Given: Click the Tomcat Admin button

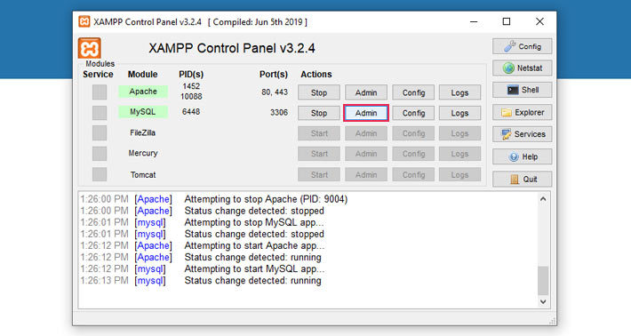Looking at the screenshot, I should tap(366, 174).
